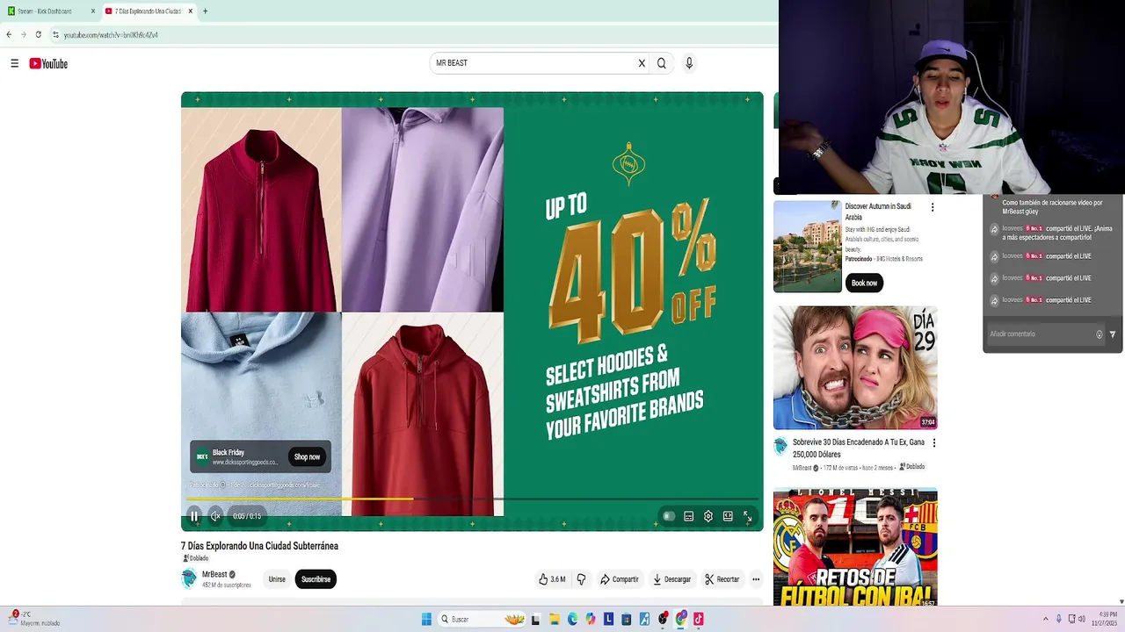This screenshot has width=1125, height=632.
Task: Click the Doblado label under the video title
Action: [x=196, y=558]
